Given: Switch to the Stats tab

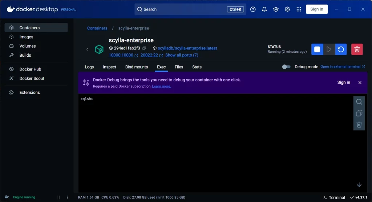Looking at the screenshot, I should 197,67.
